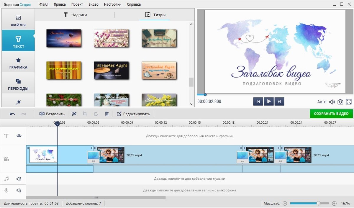Switch to the Надписи tab
The image size is (354, 208).
pos(75,15)
